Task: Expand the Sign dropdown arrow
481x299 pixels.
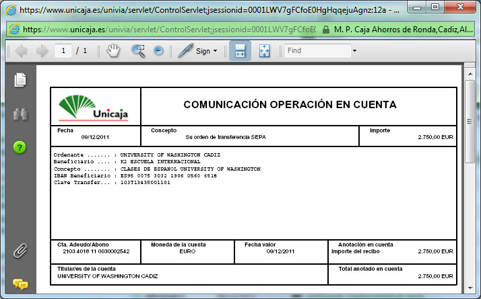Action: (215, 51)
